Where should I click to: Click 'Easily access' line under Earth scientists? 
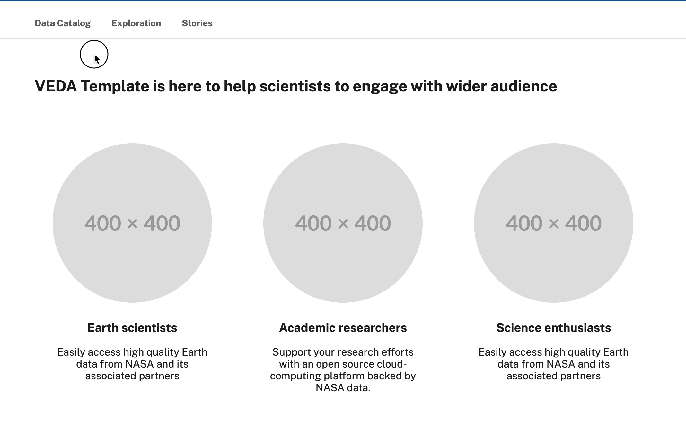pos(132,352)
